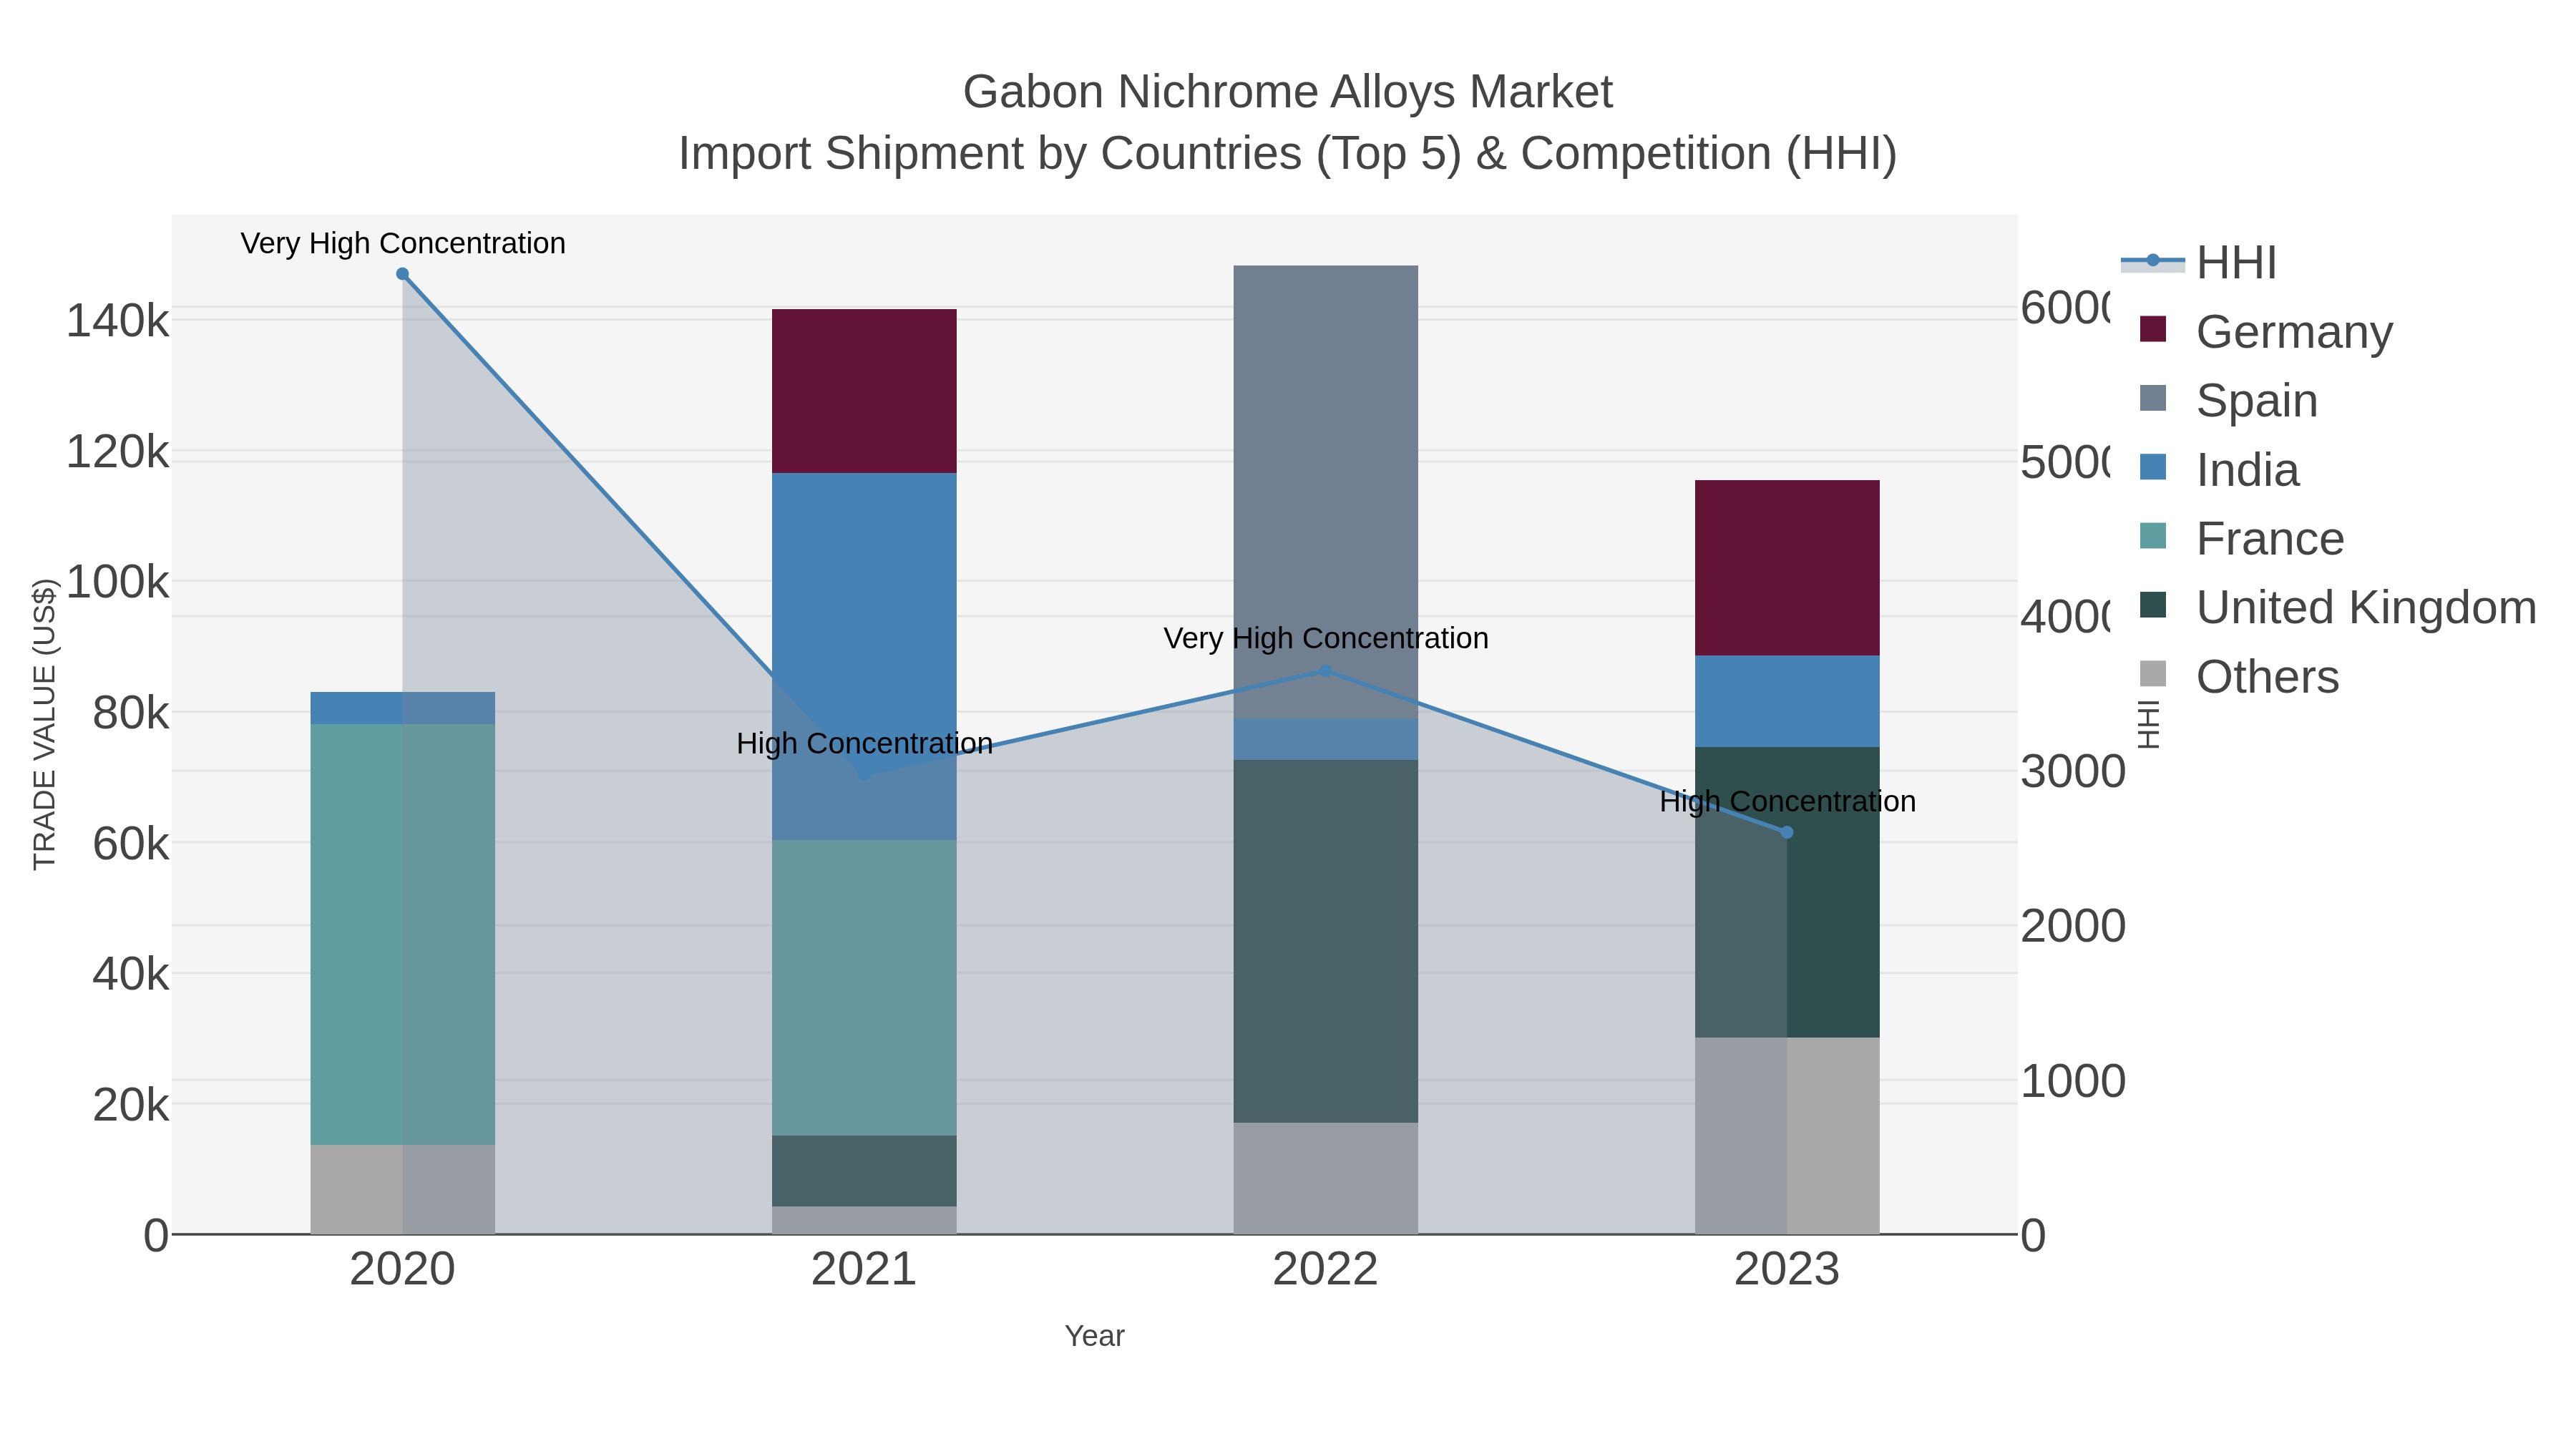The image size is (2576, 1449).
Task: Click the Germany segment of the 2021 bar
Action: tap(864, 391)
